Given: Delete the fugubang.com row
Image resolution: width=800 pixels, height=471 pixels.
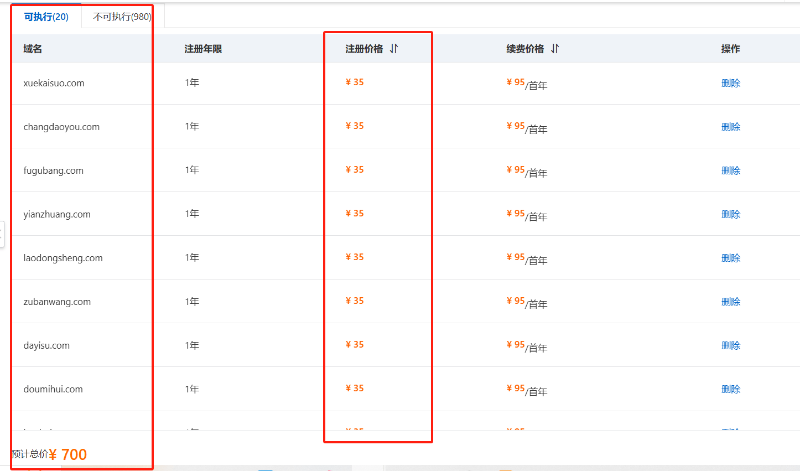Looking at the screenshot, I should pyautogui.click(x=731, y=170).
